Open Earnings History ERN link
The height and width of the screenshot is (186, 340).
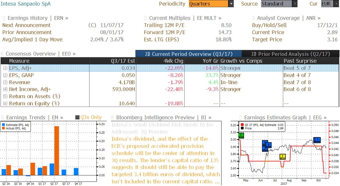(38, 18)
